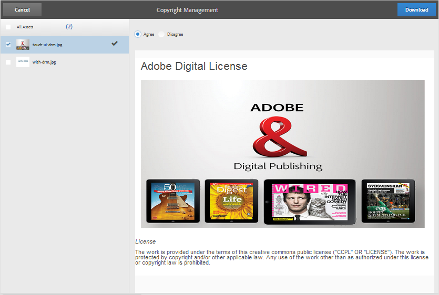439x295 pixels.
Task: Click the Disagree label text
Action: point(175,35)
